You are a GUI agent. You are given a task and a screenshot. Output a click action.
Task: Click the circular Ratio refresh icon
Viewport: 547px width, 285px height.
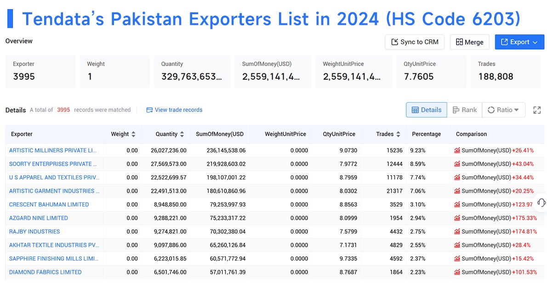491,110
